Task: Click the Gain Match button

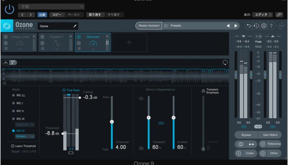Action: 270,135
